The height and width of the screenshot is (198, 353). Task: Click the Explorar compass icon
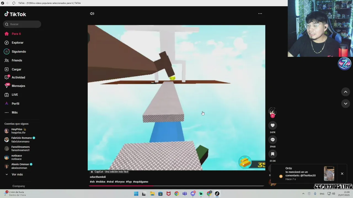tap(7, 43)
